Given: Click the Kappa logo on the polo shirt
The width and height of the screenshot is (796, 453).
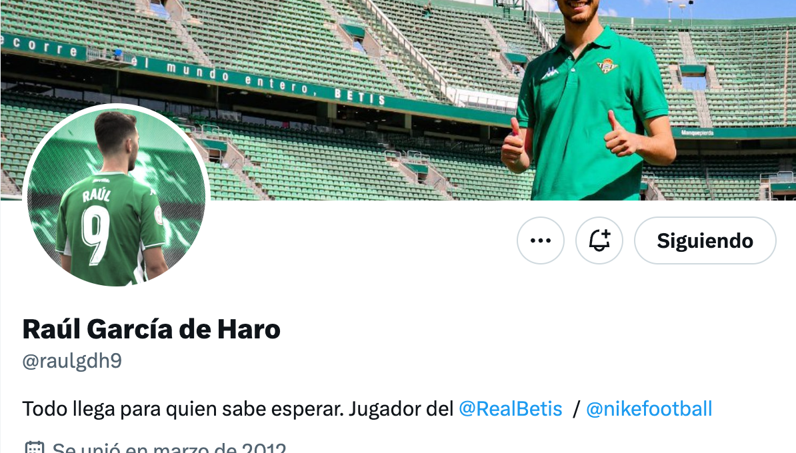Looking at the screenshot, I should click(550, 73).
